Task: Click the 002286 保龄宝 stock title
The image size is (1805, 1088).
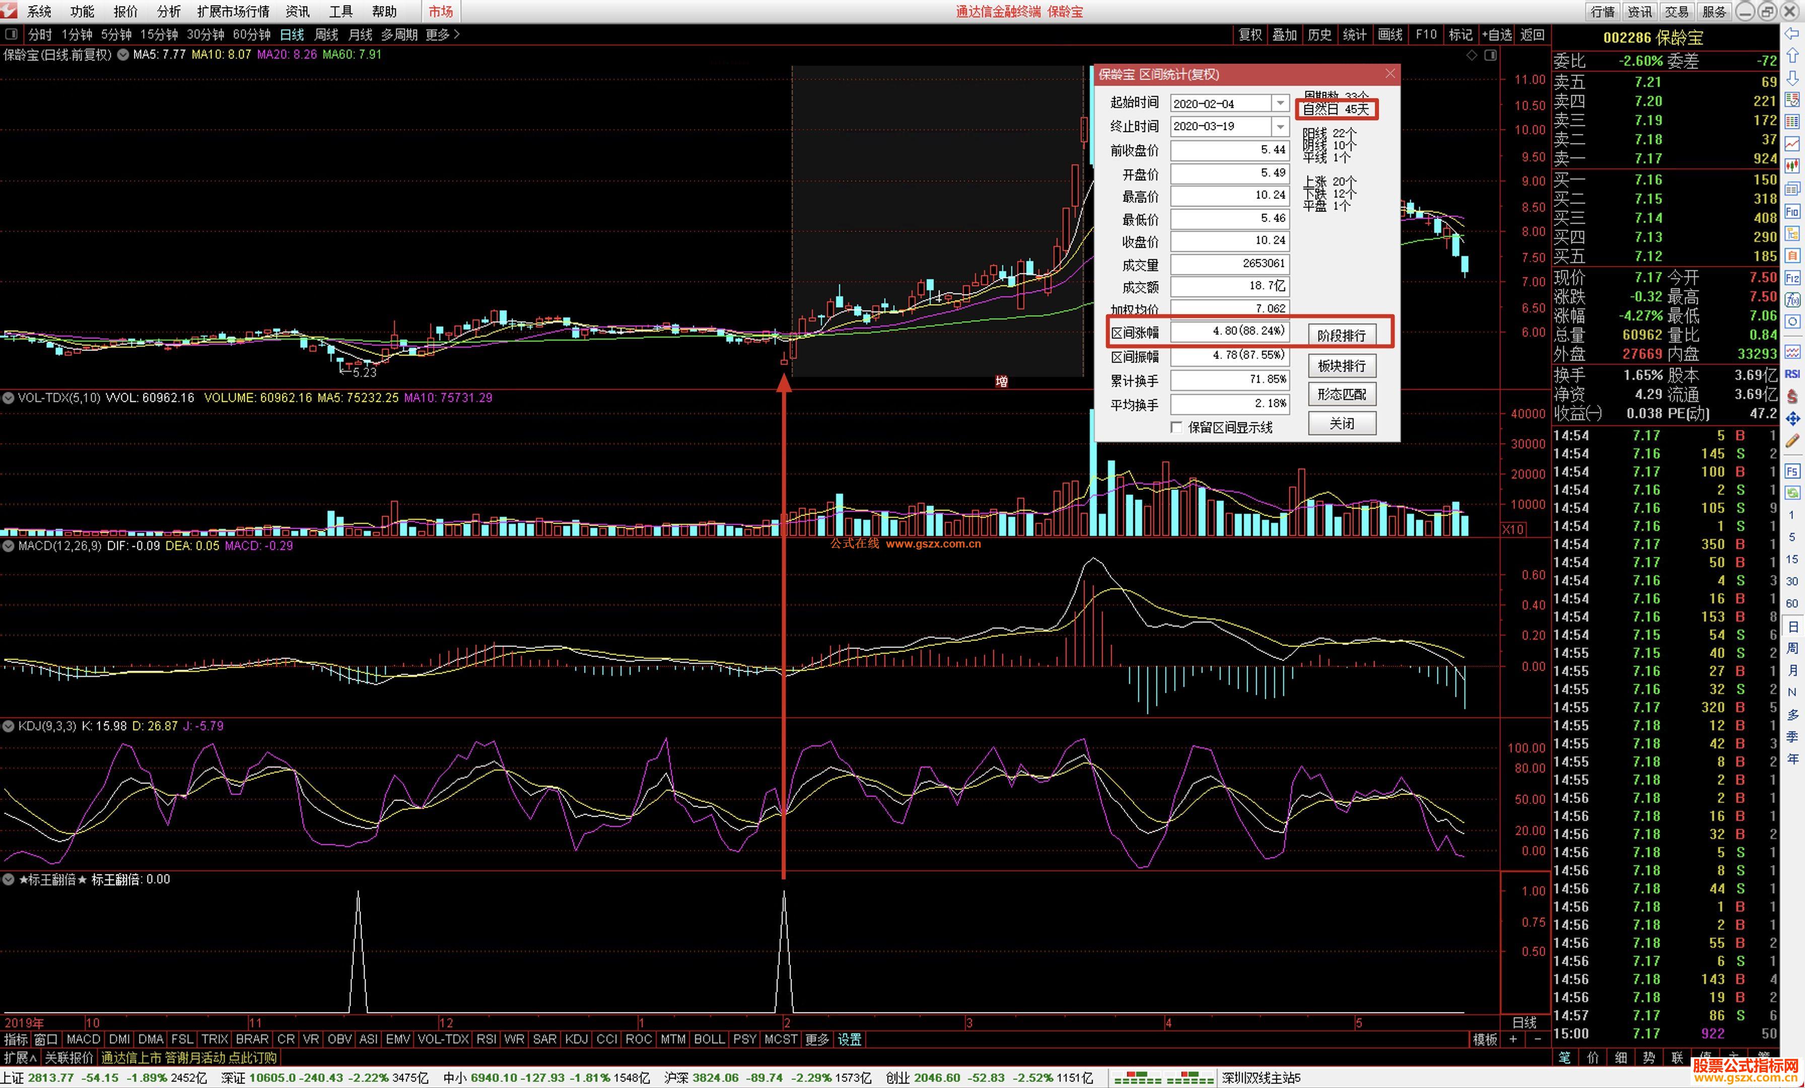Action: 1652,37
